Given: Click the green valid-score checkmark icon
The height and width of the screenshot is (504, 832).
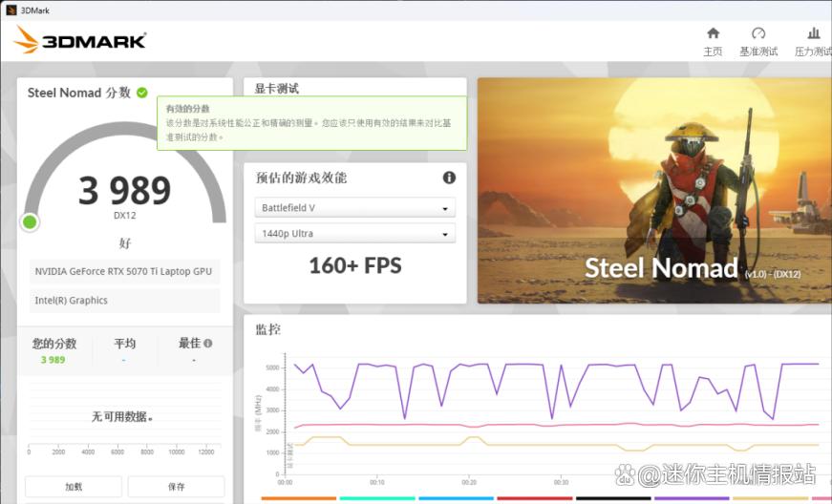Looking at the screenshot, I should tap(142, 93).
